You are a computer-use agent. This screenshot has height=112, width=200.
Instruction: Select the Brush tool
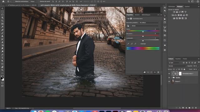[x=2, y=33]
